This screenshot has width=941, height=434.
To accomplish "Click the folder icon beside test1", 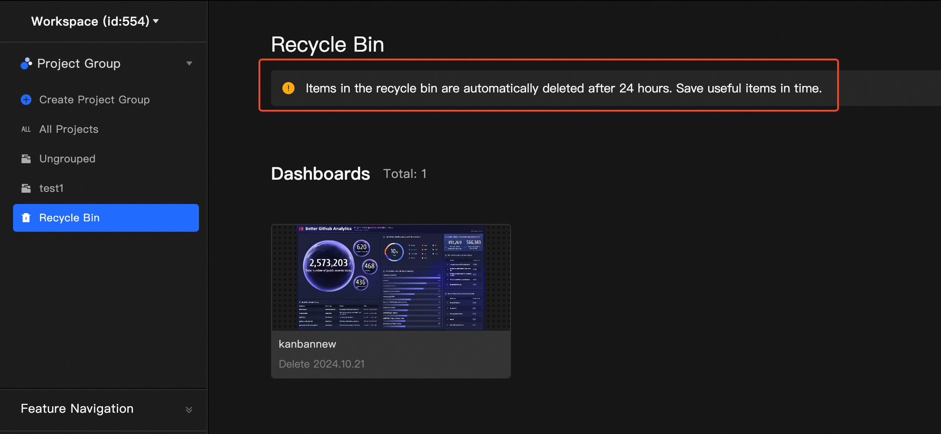I will (x=26, y=188).
